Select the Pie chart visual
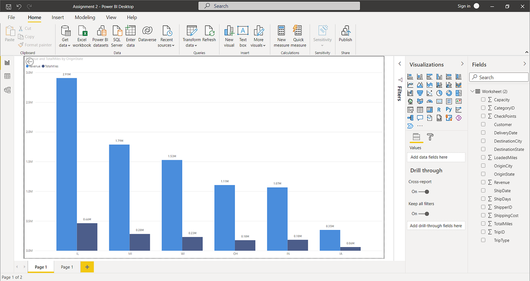Image resolution: width=530 pixels, height=281 pixels. (439, 93)
